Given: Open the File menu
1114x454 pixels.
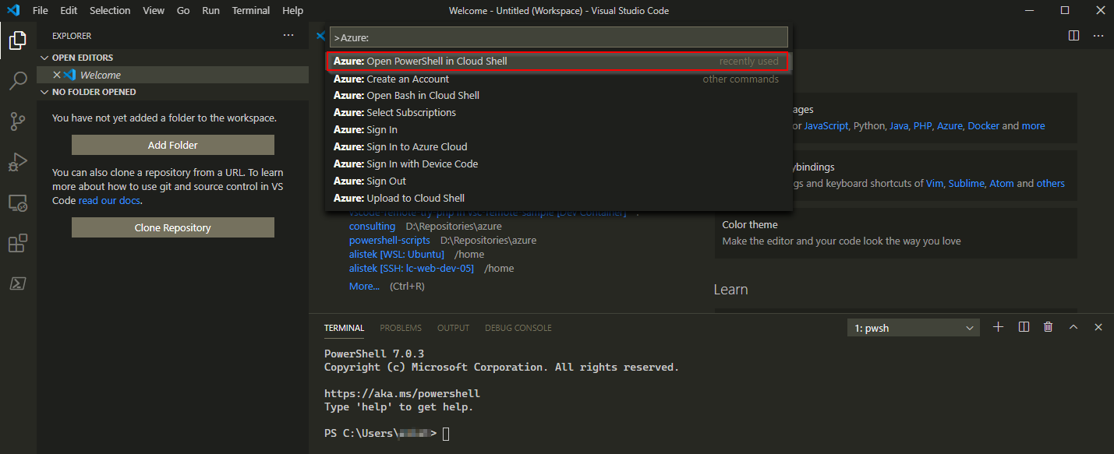Looking at the screenshot, I should (x=41, y=11).
